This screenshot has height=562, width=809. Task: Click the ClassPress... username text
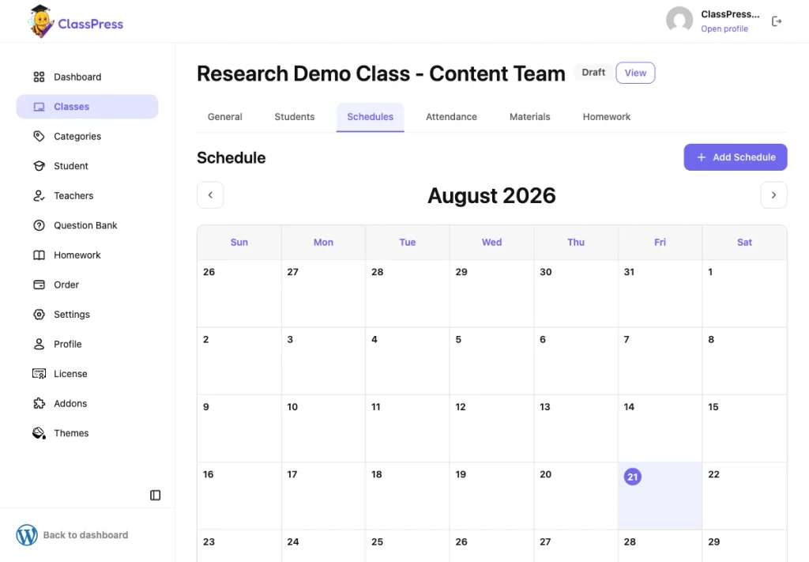(x=730, y=14)
